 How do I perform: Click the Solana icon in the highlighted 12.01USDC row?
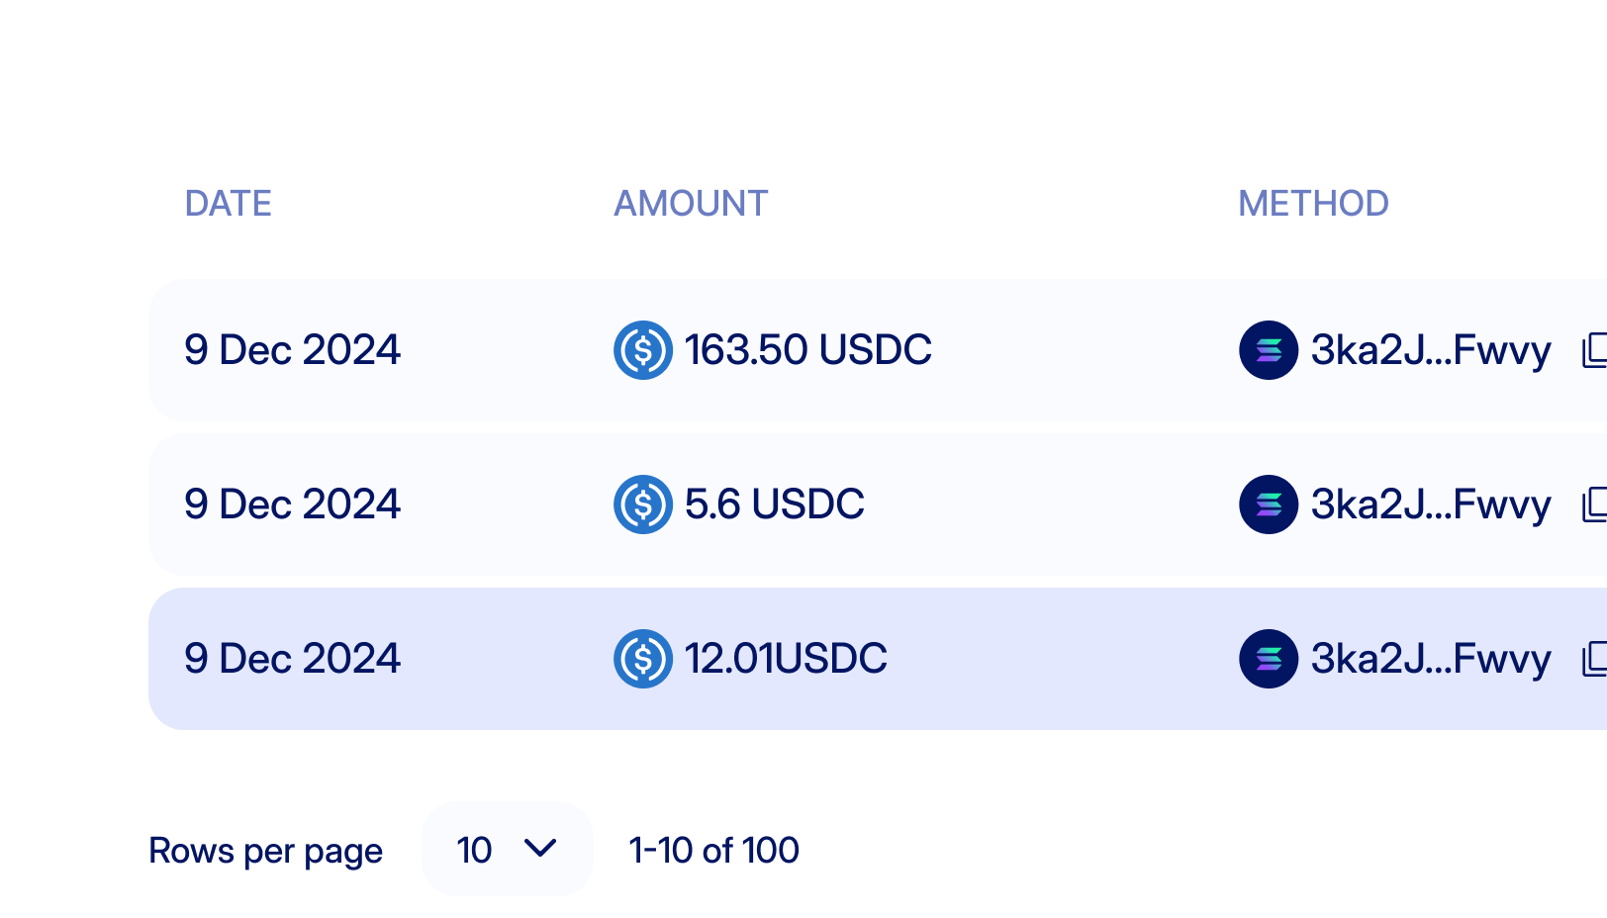pyautogui.click(x=1269, y=659)
